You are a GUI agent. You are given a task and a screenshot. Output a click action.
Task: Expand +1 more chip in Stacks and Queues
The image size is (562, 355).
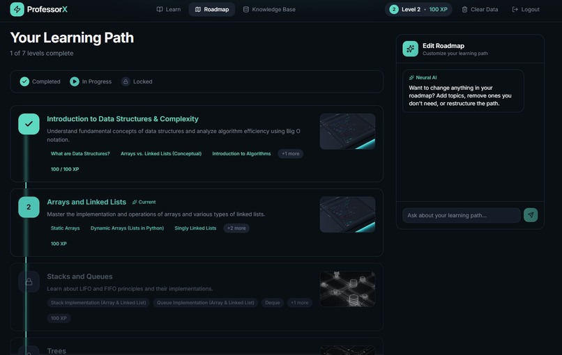(299, 302)
